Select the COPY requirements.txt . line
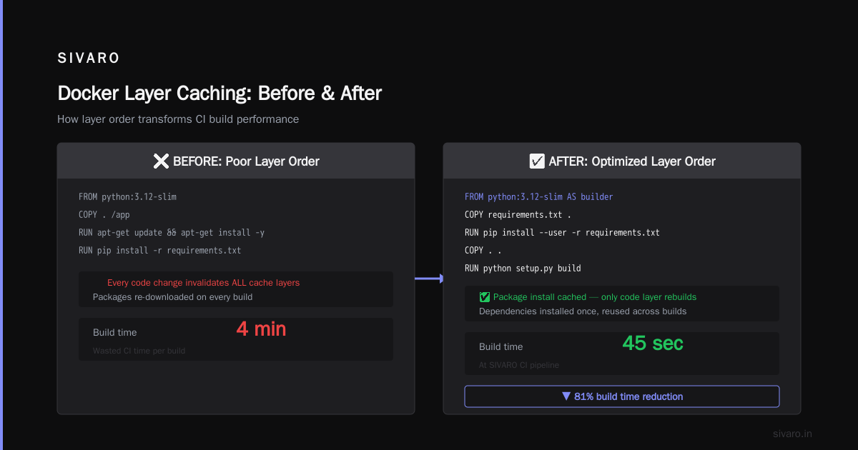Viewport: 858px width, 450px height. 518,214
